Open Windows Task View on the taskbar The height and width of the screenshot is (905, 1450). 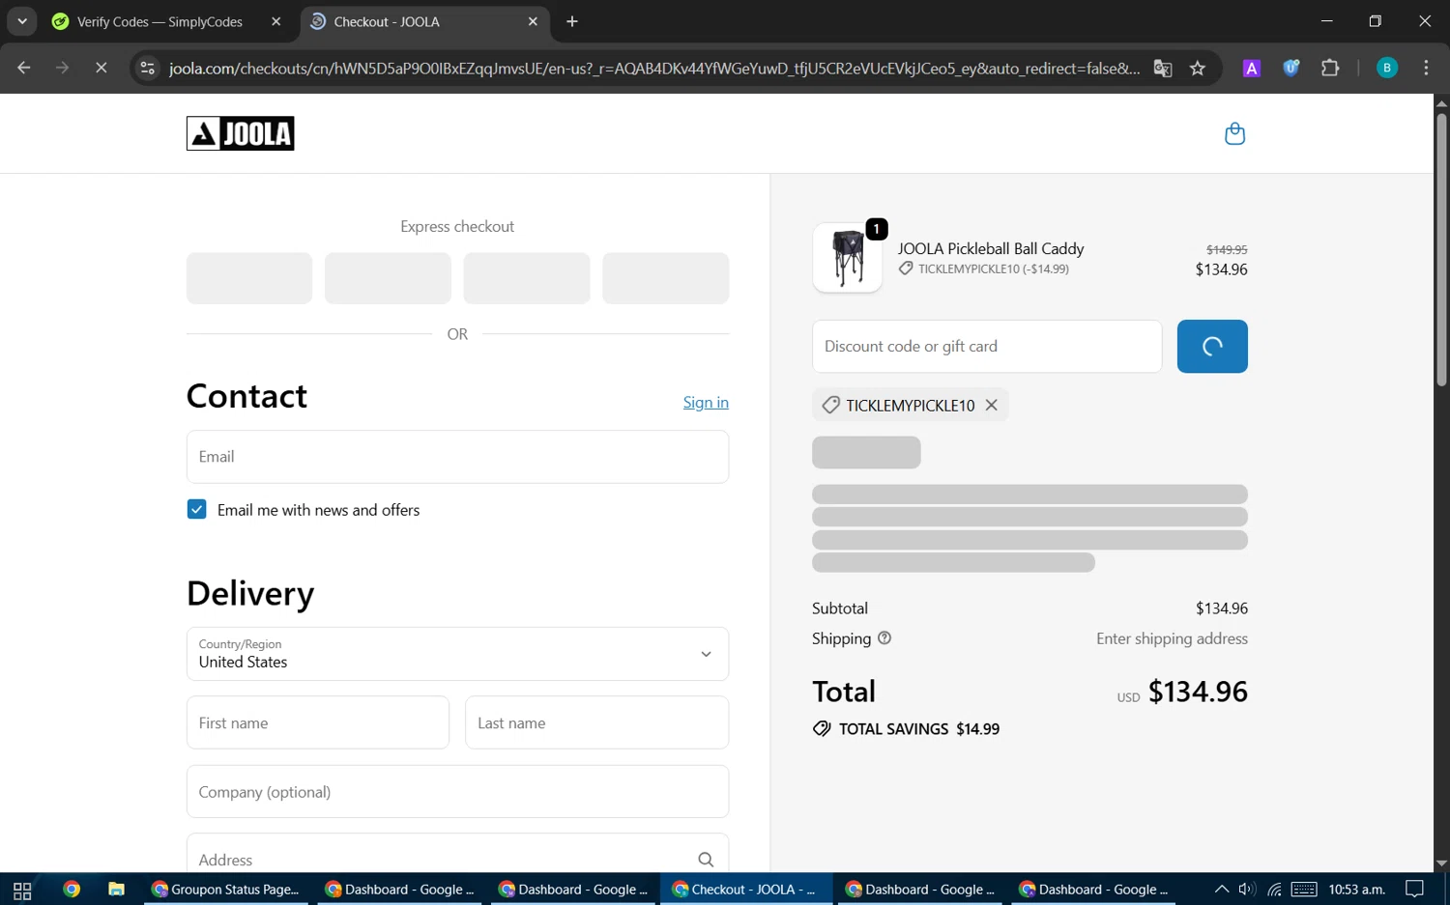tap(22, 890)
